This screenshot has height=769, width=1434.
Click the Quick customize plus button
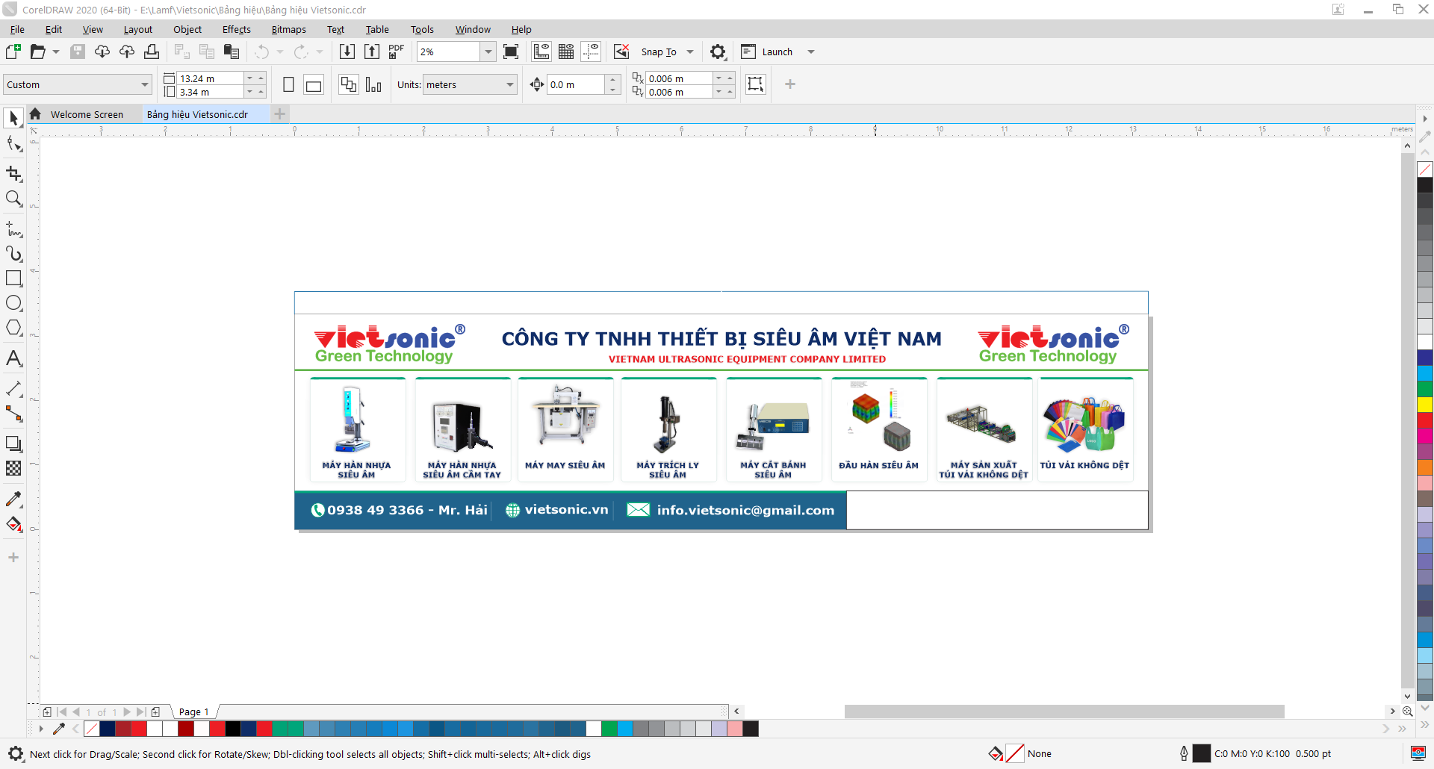point(790,84)
